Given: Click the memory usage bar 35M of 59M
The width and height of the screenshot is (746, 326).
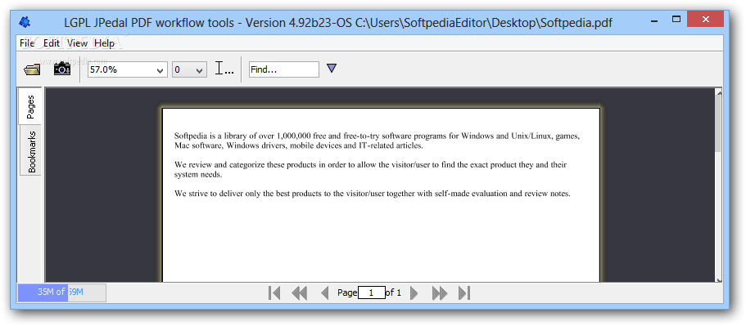Looking at the screenshot, I should point(62,293).
